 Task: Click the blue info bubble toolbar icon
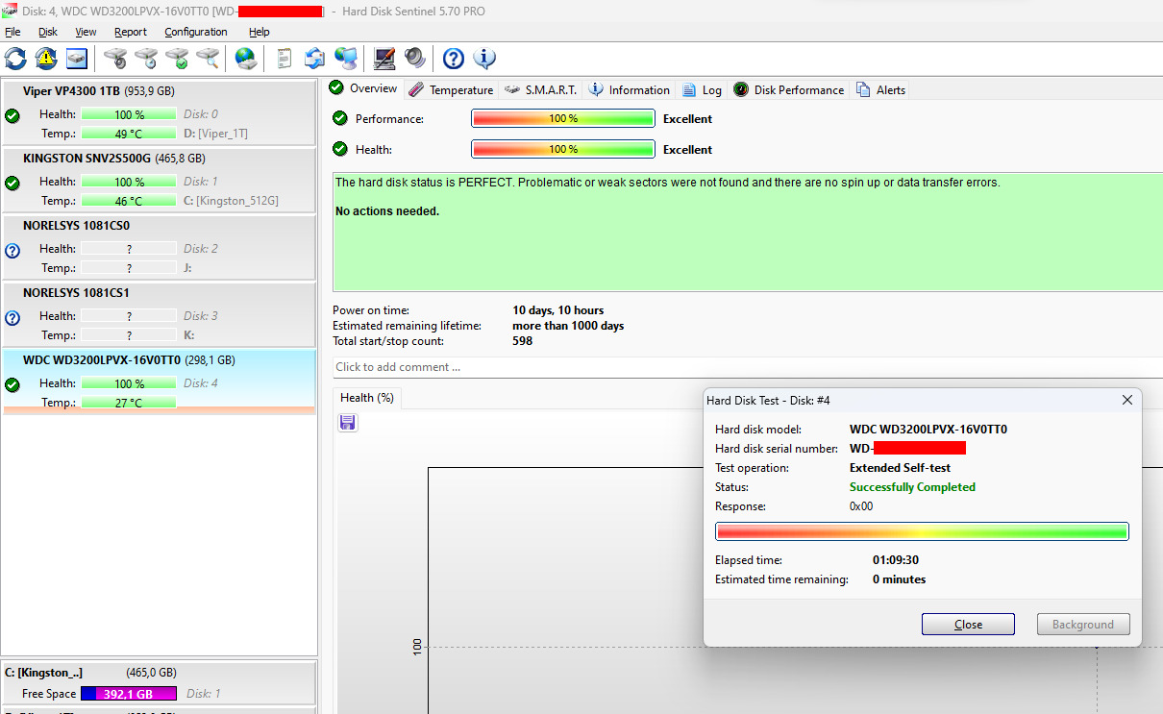tap(484, 59)
